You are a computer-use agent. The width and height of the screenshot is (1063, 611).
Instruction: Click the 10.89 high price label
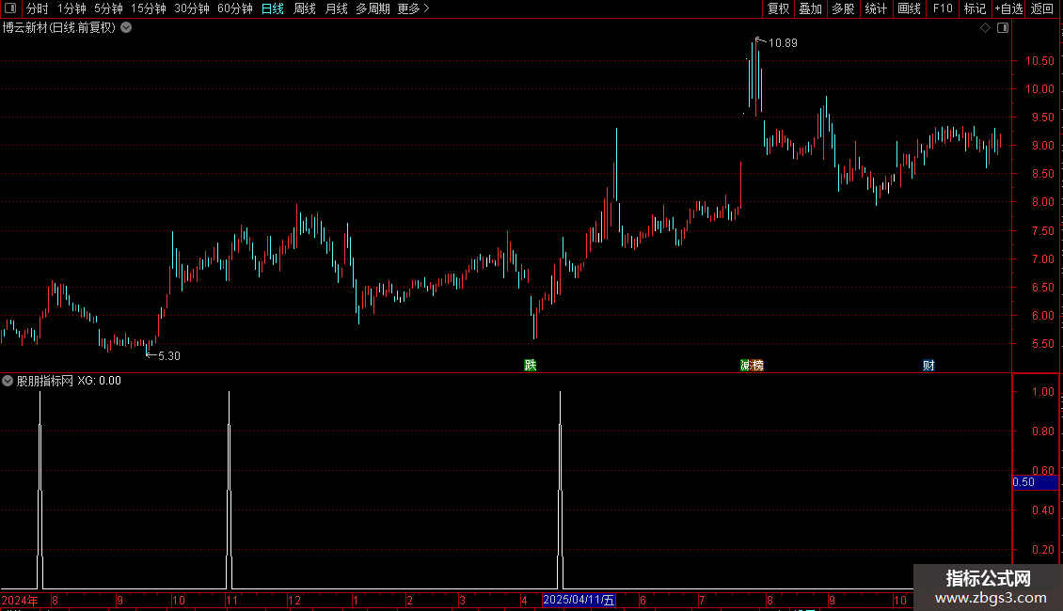(x=783, y=43)
